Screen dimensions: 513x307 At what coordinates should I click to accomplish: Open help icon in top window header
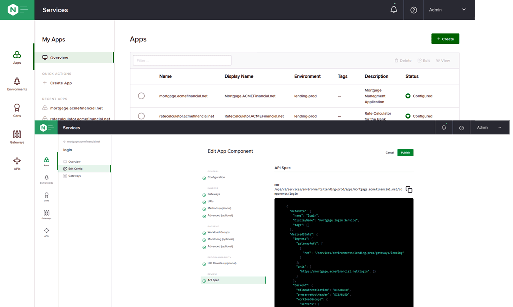[x=413, y=10]
